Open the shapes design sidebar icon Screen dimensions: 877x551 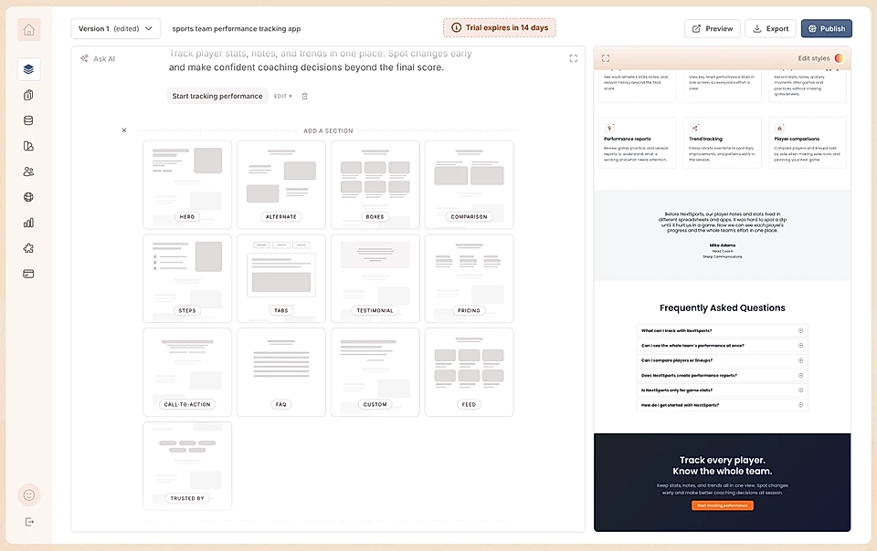[28, 146]
